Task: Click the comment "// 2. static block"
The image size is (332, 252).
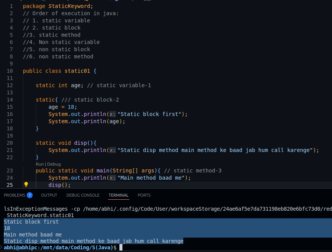Action: [x=52, y=28]
